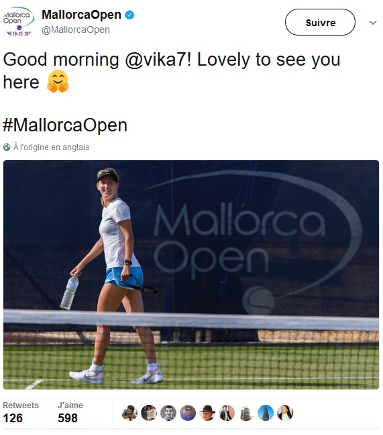This screenshot has height=435, width=383.
Task: Open the second liker's avatar
Action: 149,413
